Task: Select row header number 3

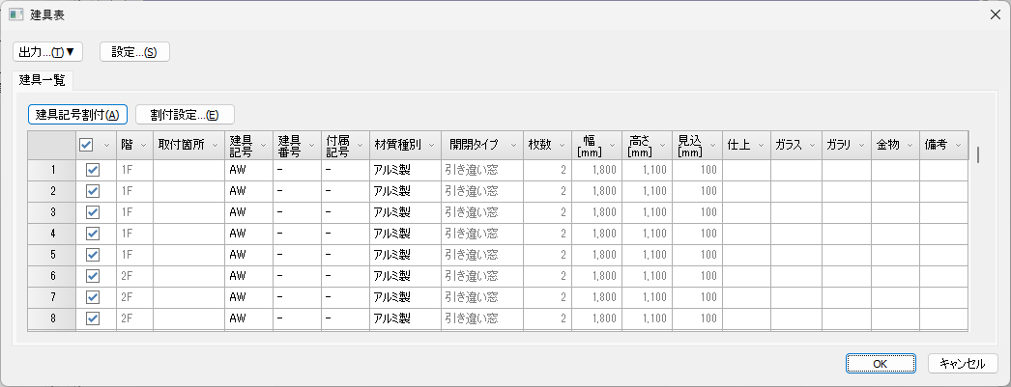Action: 51,211
